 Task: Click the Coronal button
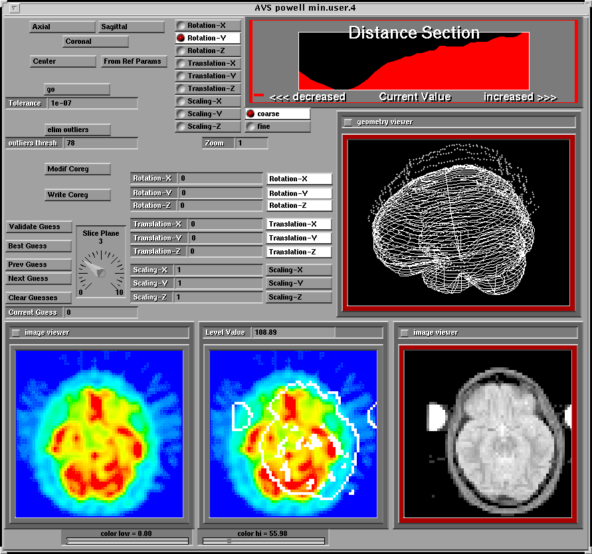pos(96,42)
